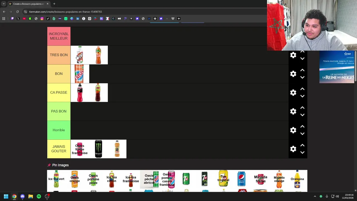Move CA PASSE row down
This screenshot has height=201, width=357.
302,96
